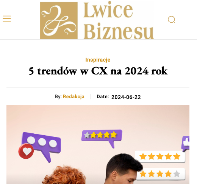Click the Lwice Biznesu logo text
Screen dimensions: 197x184
[x=119, y=20]
